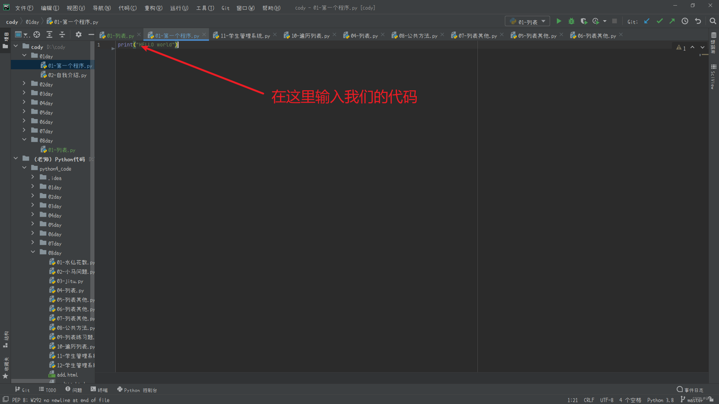Select 03-jitu.py file in tree

(66, 281)
